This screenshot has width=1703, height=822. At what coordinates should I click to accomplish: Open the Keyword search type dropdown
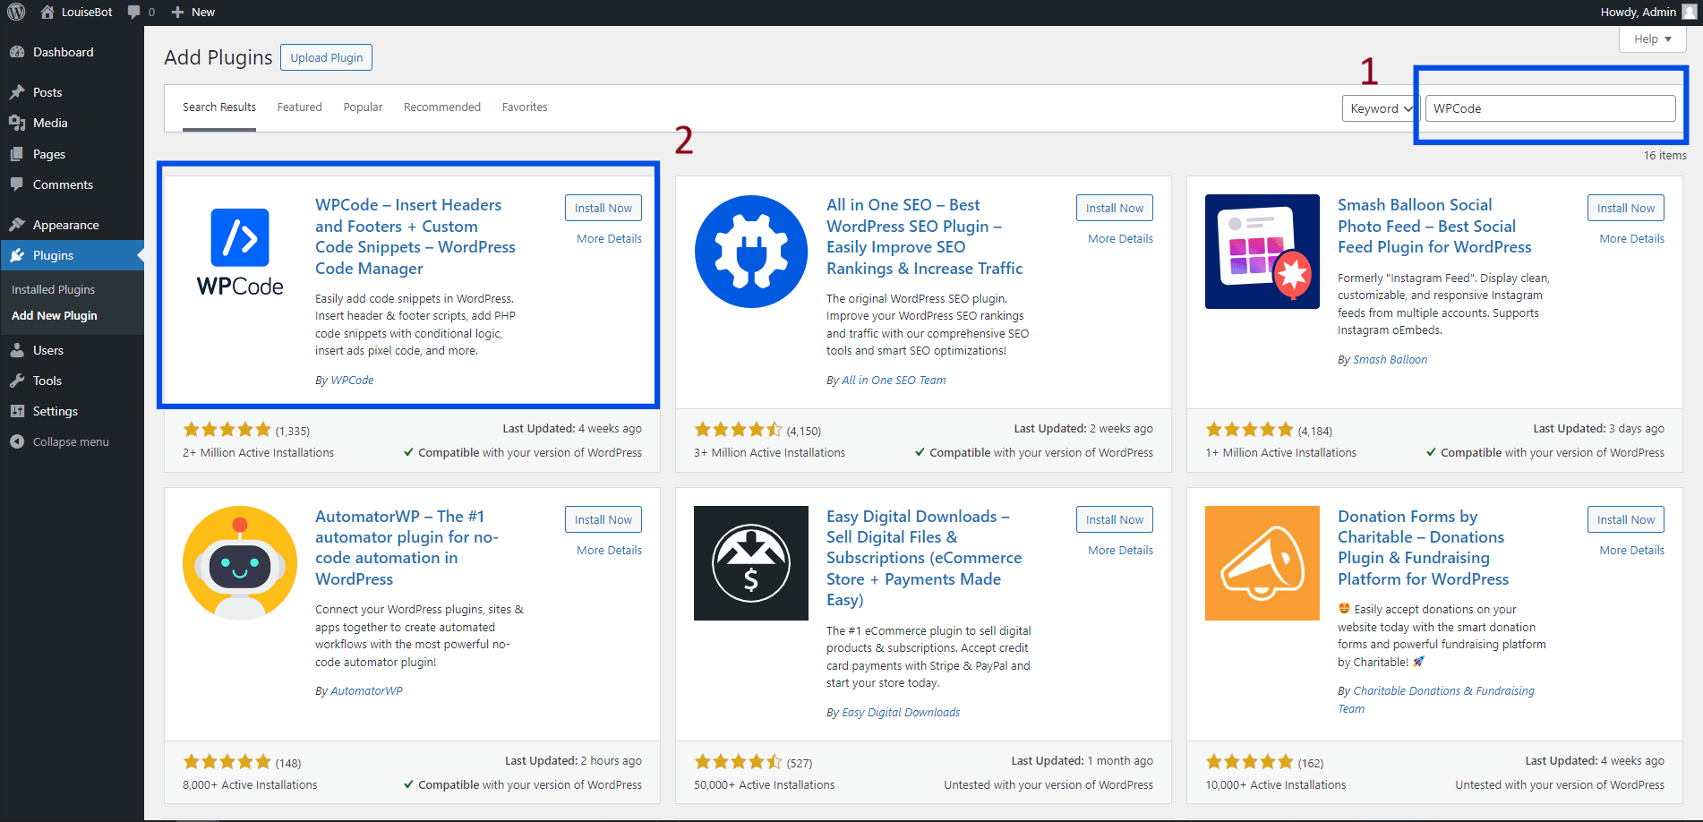(1379, 108)
